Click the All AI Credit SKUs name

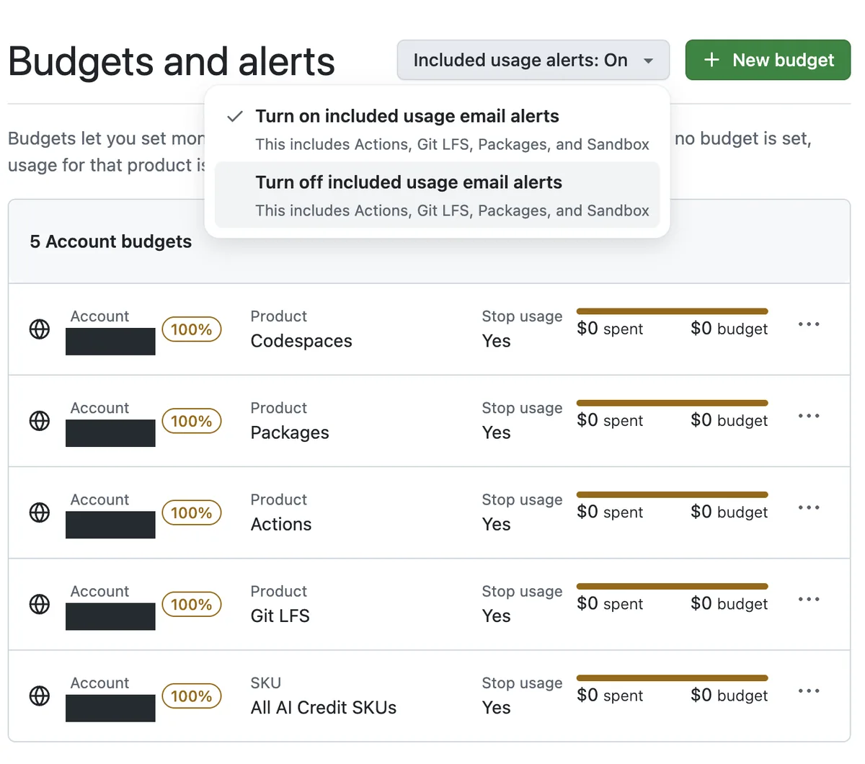[x=324, y=707]
